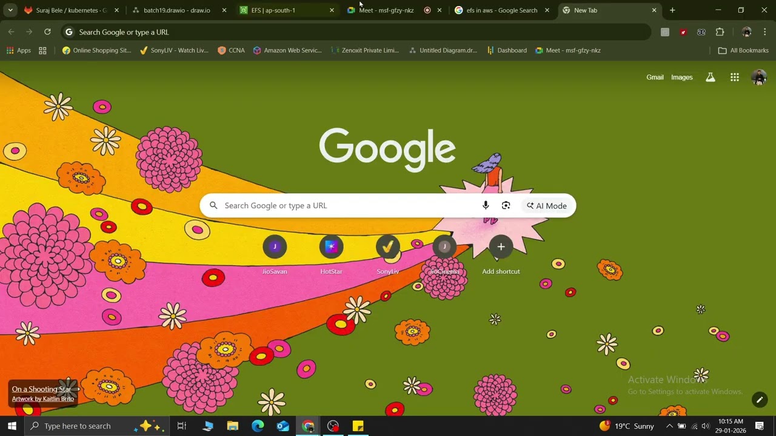Screen dimensions: 776x436
Task: Open the Extensions puzzle-piece menu
Action: coord(720,32)
